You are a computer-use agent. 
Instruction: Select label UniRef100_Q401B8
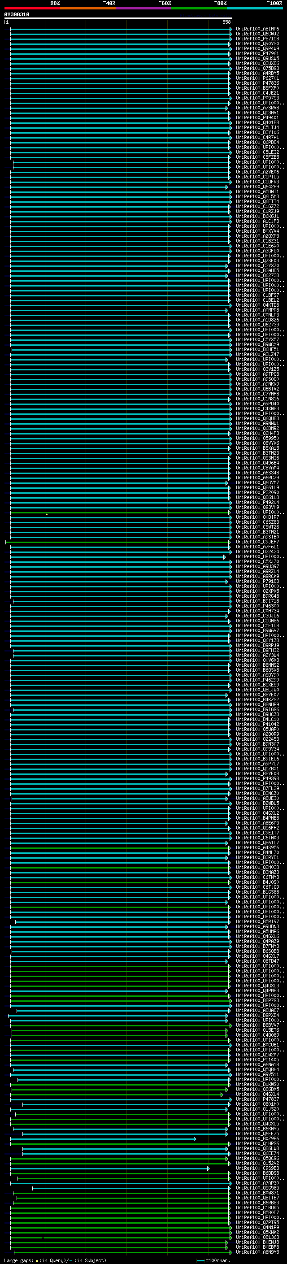click(x=257, y=123)
